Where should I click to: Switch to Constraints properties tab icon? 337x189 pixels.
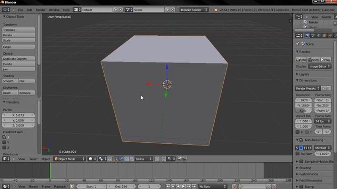pos(330,36)
